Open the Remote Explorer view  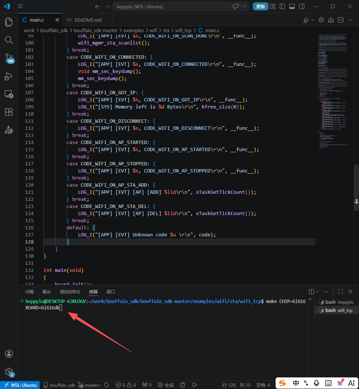(x=9, y=94)
